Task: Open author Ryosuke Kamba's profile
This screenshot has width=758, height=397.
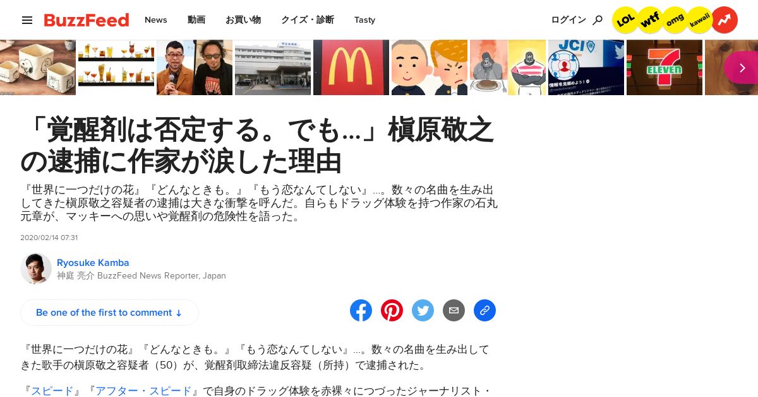Action: coord(93,263)
